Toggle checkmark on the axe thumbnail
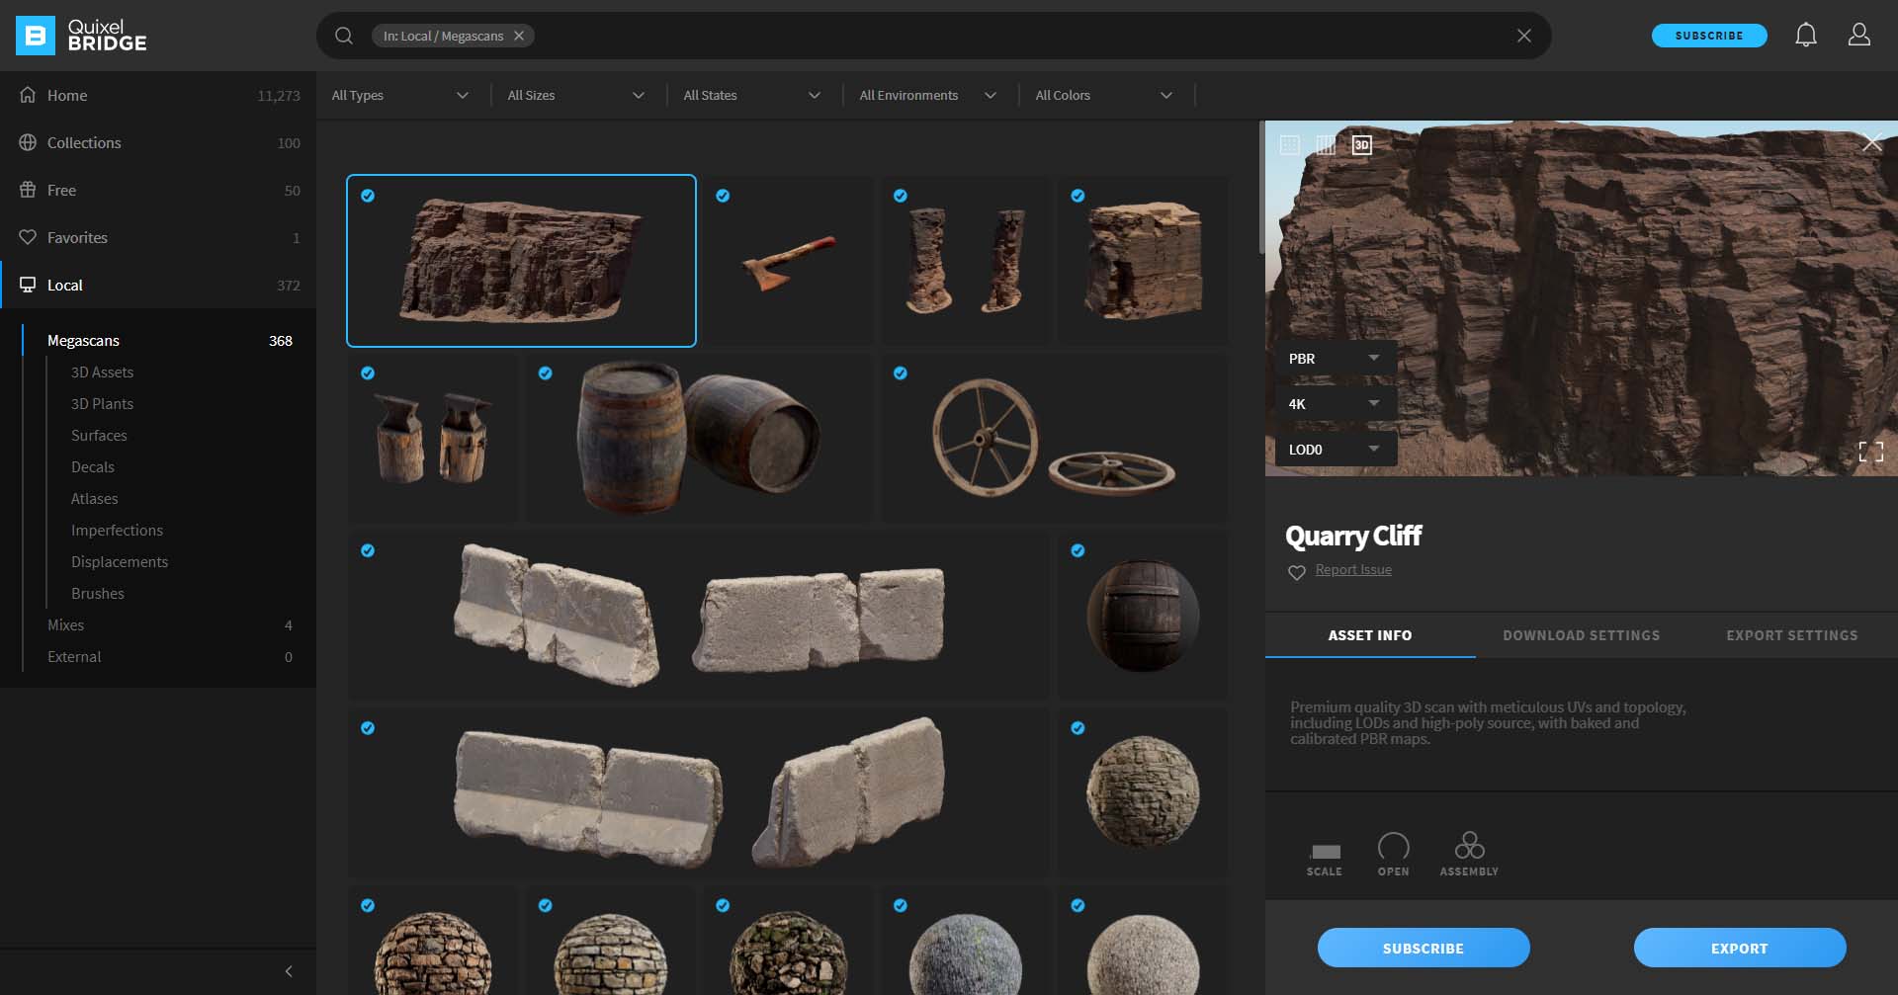The height and width of the screenshot is (995, 1898). (x=723, y=196)
